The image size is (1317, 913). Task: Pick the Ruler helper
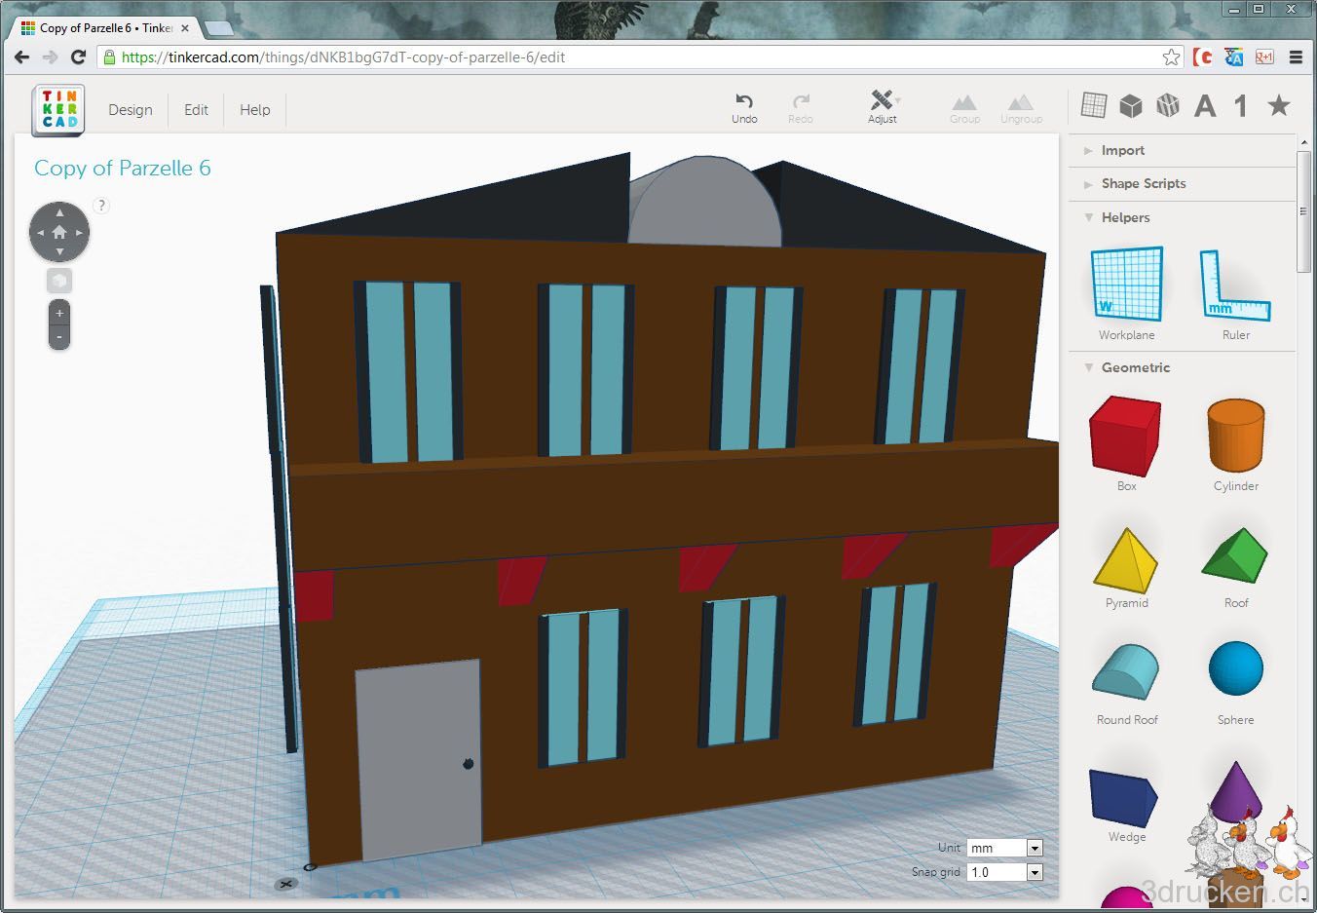[x=1236, y=293]
